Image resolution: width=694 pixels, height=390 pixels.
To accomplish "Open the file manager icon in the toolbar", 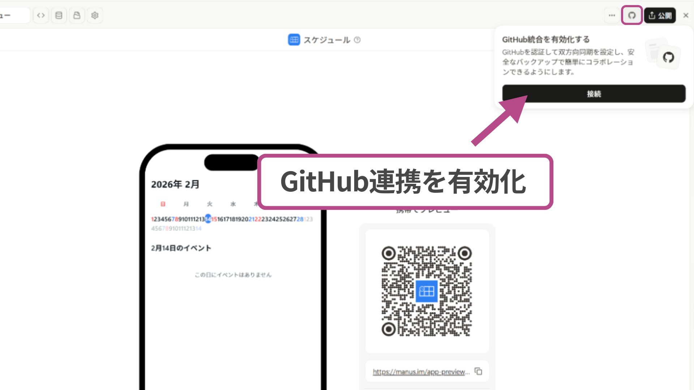I will [77, 15].
